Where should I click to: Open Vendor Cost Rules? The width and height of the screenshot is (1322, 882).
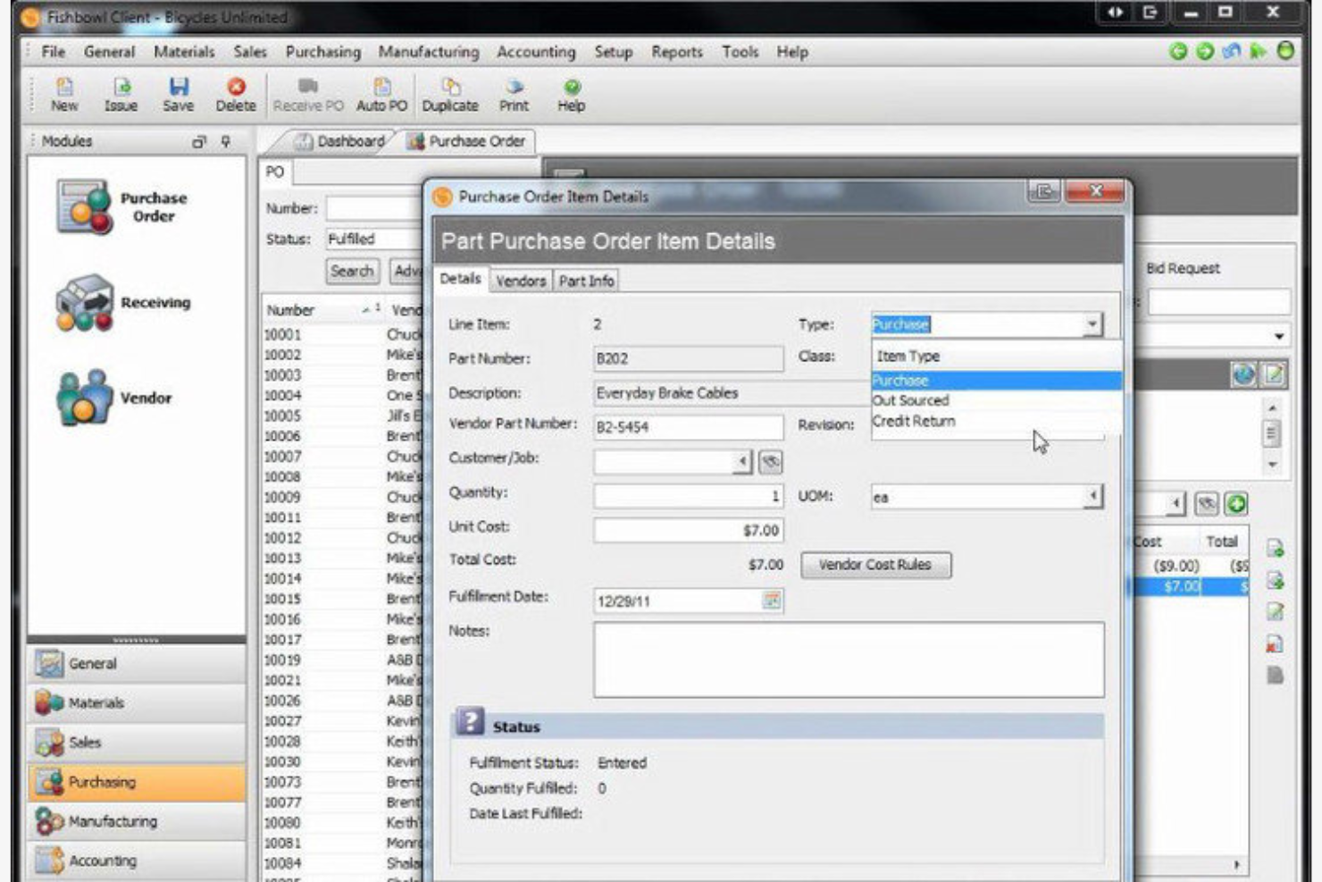tap(876, 565)
